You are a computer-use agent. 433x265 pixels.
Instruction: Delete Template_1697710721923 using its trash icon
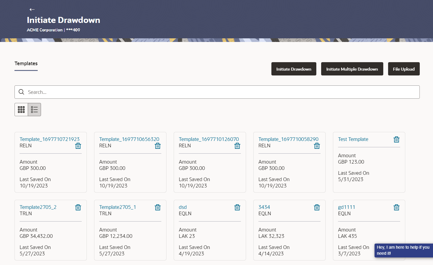[78, 146]
